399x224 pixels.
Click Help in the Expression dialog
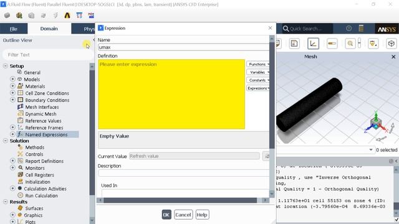[202, 215]
